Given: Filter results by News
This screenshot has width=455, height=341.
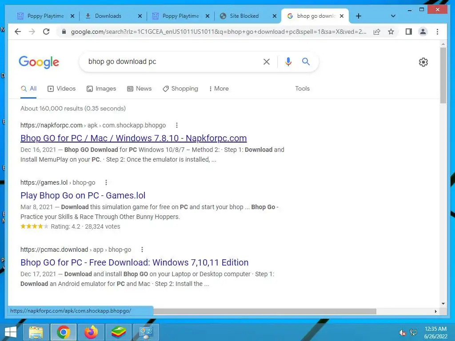Looking at the screenshot, I should pos(139,89).
